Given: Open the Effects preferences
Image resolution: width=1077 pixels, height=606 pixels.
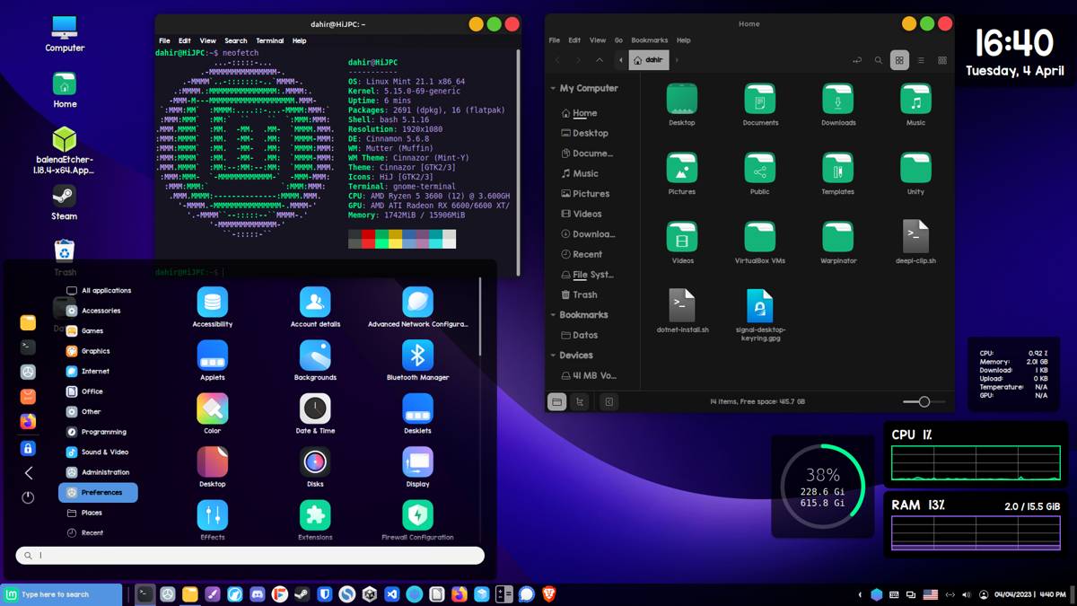Looking at the screenshot, I should pos(213,520).
